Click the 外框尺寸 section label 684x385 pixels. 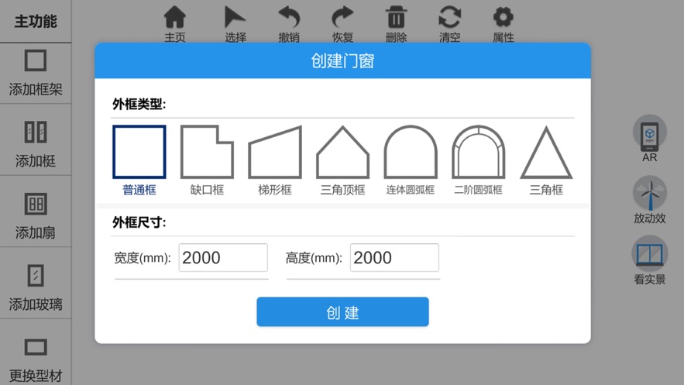pyautogui.click(x=139, y=222)
